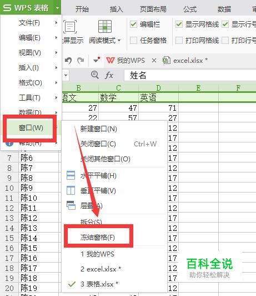Open the 数据 ribbon tab
Viewport: 256px width, 296px height.
(x=224, y=9)
